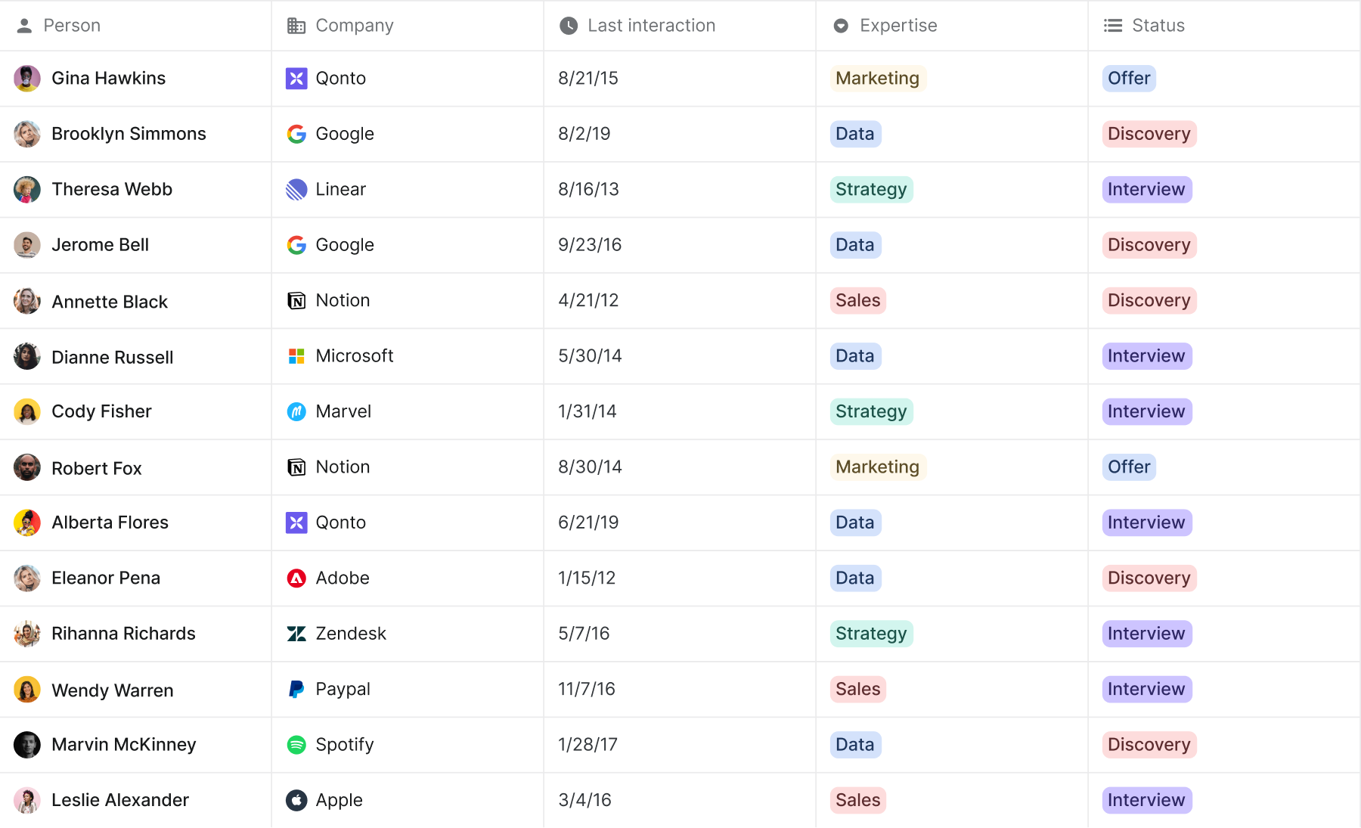The width and height of the screenshot is (1361, 828).
Task: Click the Adobe logo icon
Action: pyautogui.click(x=296, y=578)
